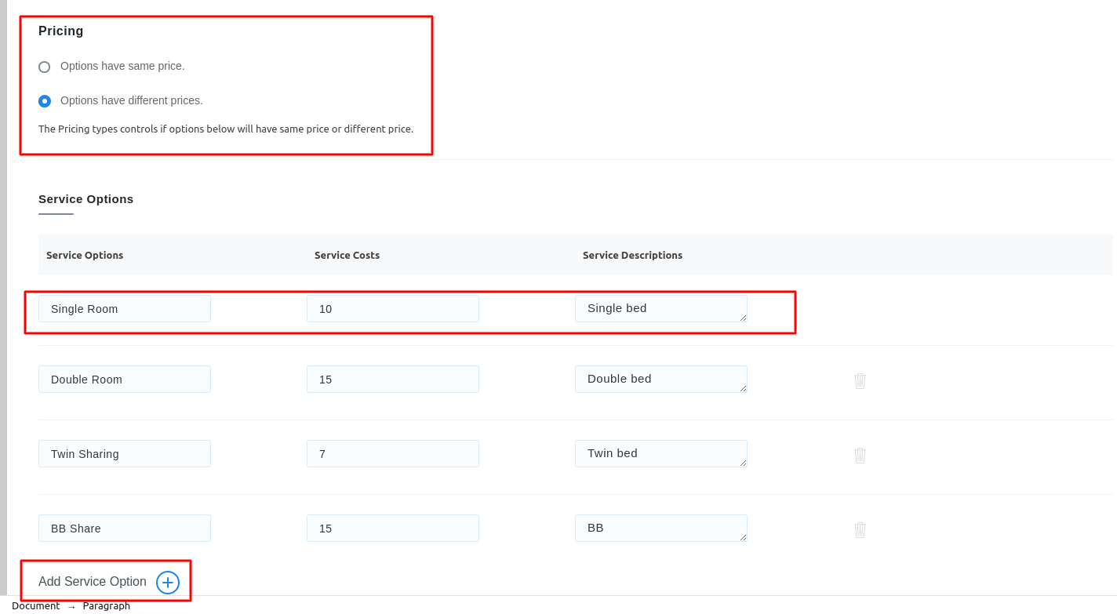
Task: Delete the Twin Sharing service option
Action: click(x=860, y=455)
